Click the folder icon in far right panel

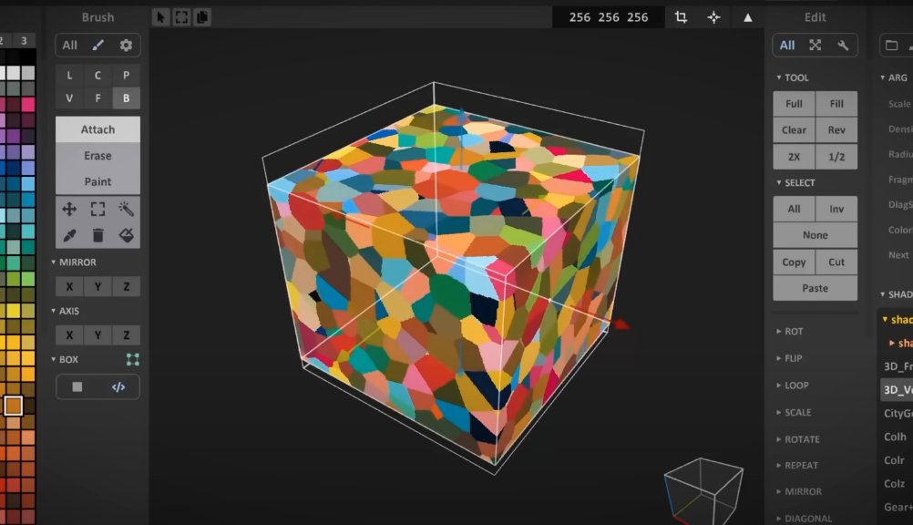click(x=891, y=45)
